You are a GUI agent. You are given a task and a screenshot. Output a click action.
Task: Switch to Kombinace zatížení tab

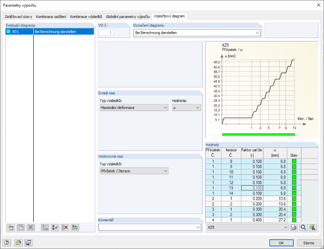[51, 17]
